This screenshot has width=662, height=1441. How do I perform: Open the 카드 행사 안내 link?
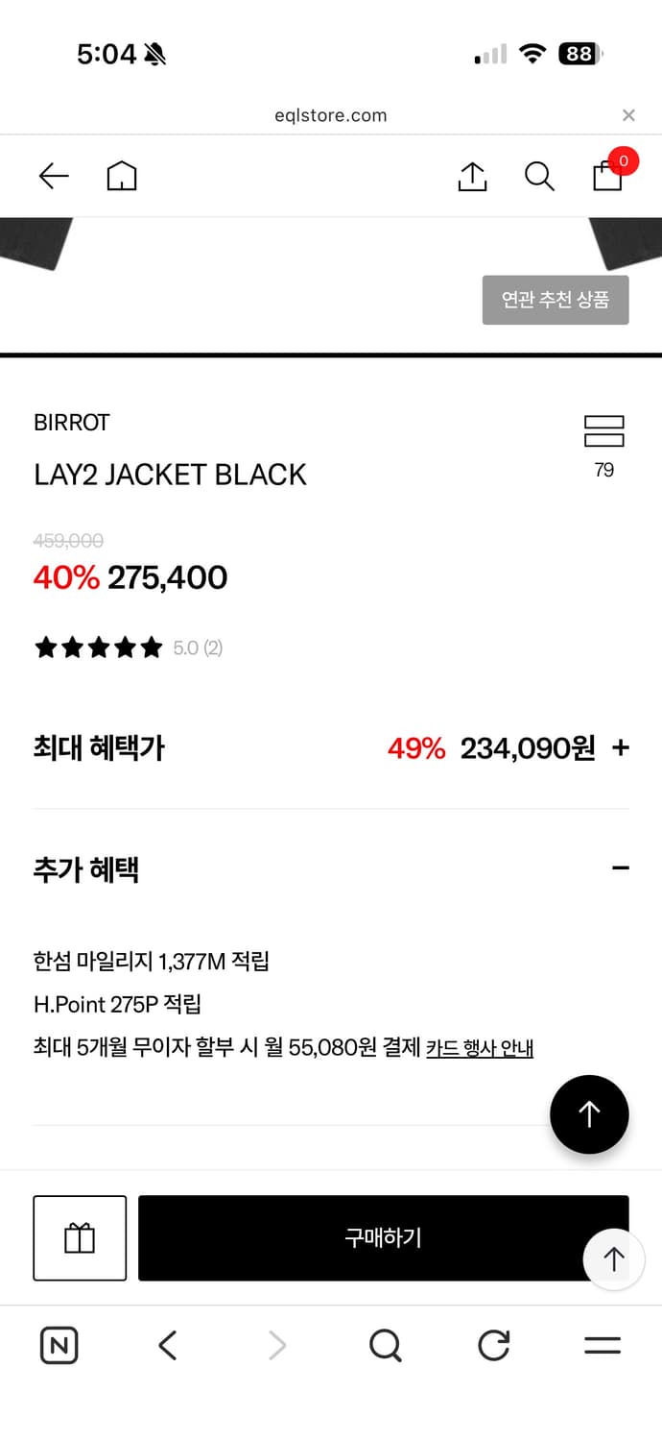coord(478,1047)
